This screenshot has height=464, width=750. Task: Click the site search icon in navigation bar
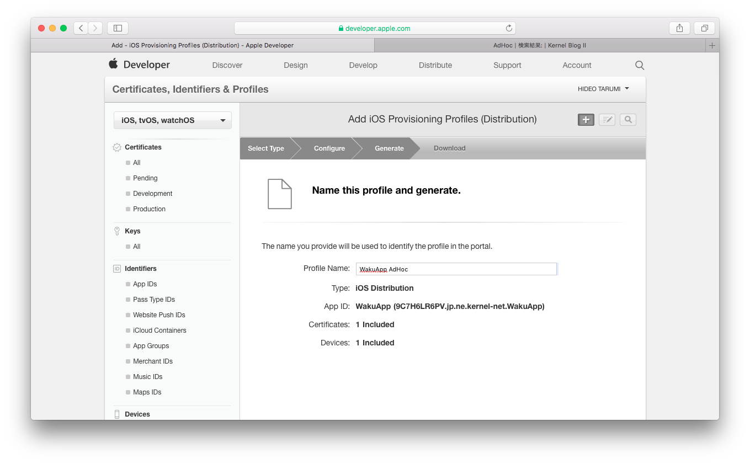639,65
